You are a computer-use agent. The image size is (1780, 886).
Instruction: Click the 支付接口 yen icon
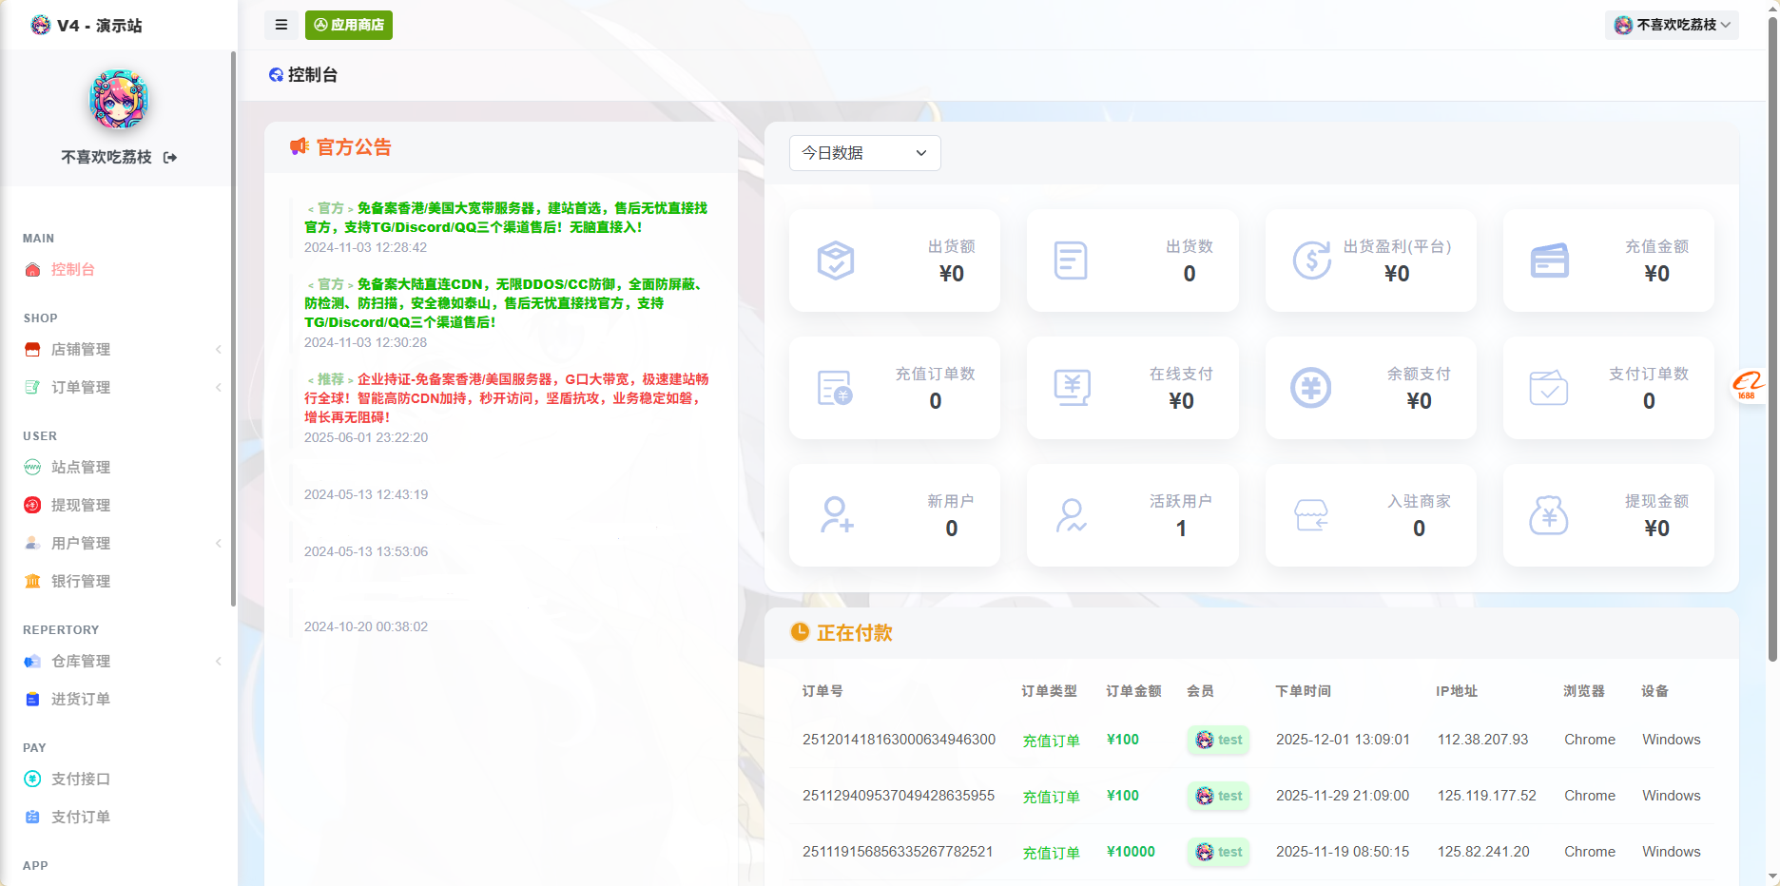coord(32,780)
